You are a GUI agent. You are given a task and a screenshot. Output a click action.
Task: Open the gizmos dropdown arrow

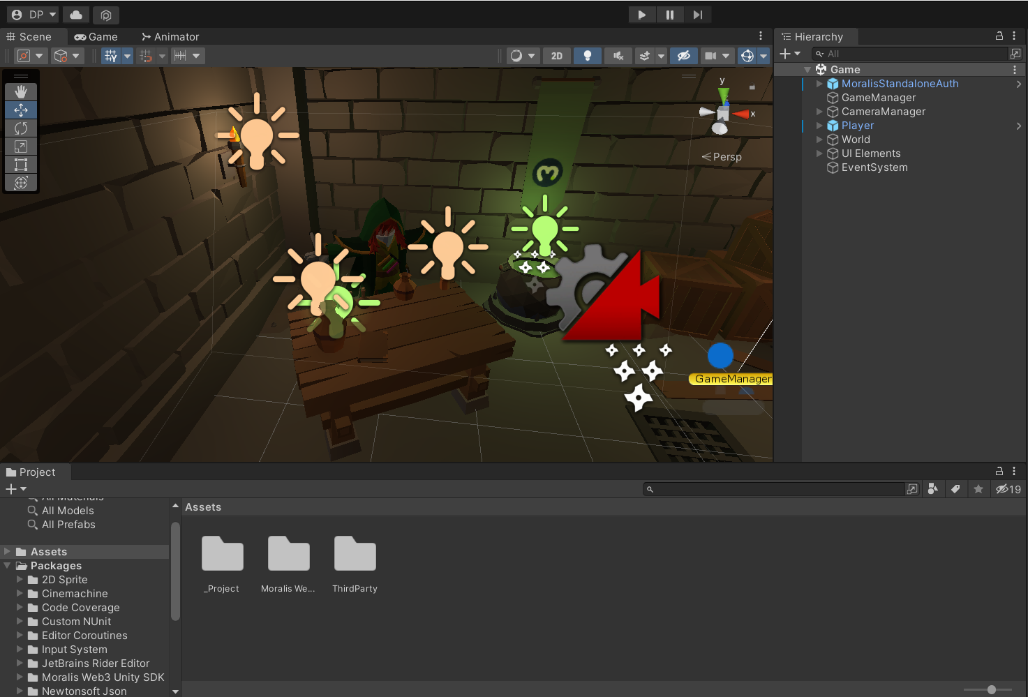point(763,56)
